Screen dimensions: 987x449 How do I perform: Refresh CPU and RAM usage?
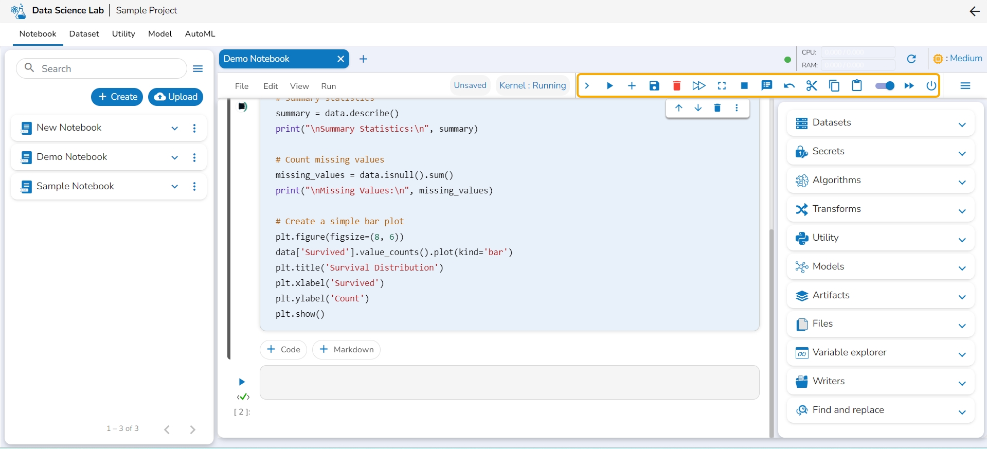point(911,59)
